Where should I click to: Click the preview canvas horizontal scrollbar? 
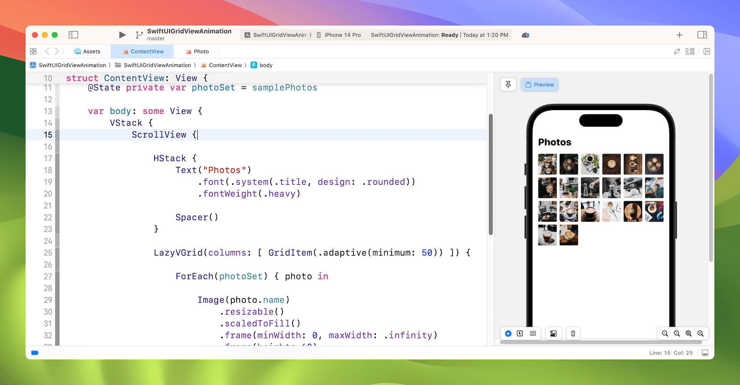coord(600,342)
